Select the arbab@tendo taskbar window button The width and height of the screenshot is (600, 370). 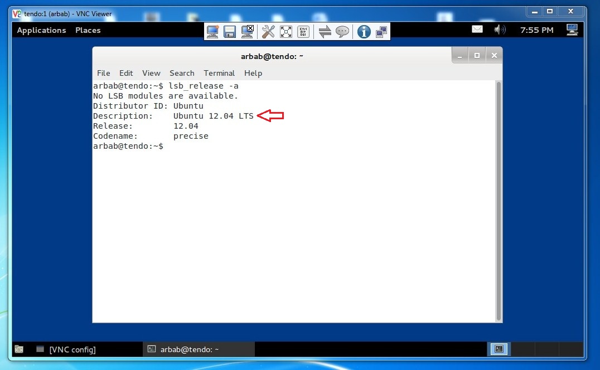(x=190, y=349)
